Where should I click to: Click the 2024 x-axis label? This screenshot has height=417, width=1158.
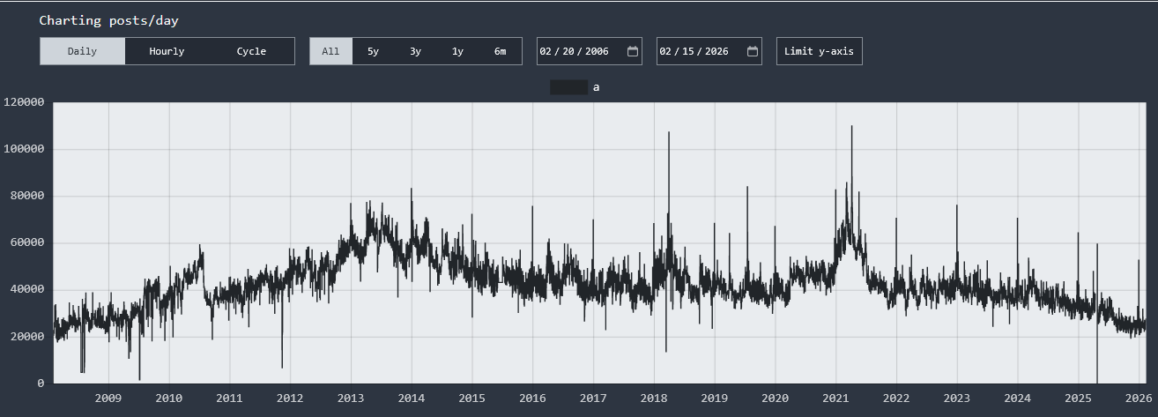tap(1017, 398)
